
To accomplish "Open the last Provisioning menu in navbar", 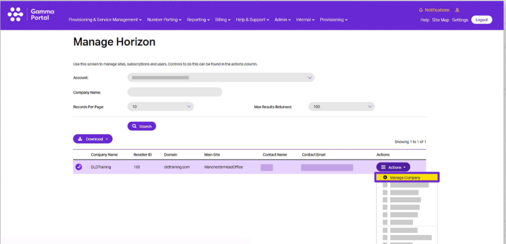I will tap(333, 20).
